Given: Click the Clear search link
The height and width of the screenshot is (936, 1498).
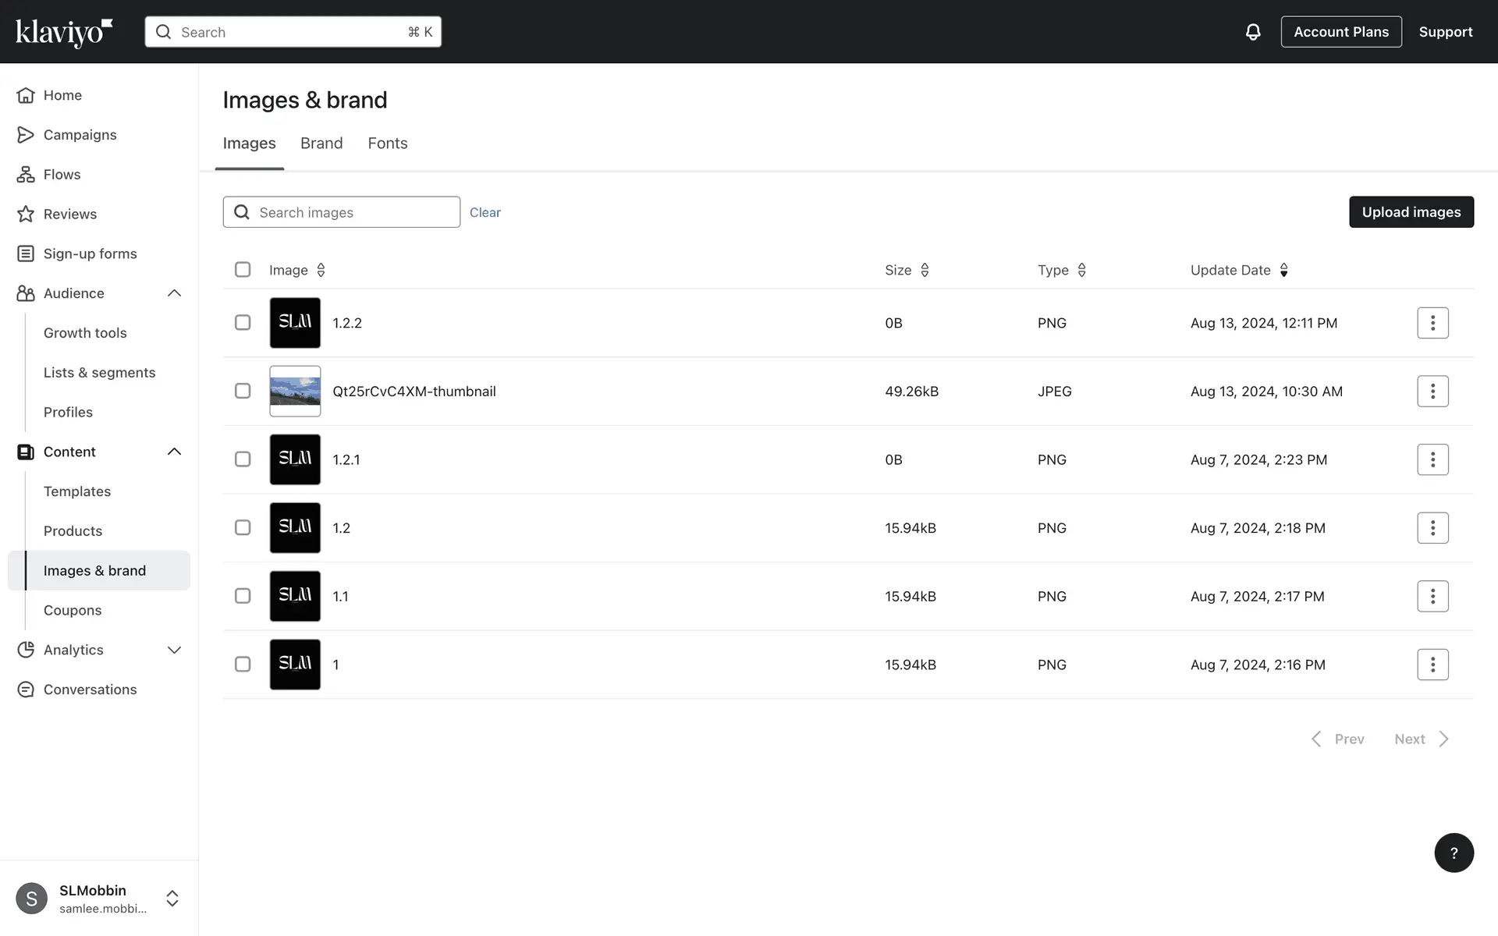Looking at the screenshot, I should [x=485, y=212].
